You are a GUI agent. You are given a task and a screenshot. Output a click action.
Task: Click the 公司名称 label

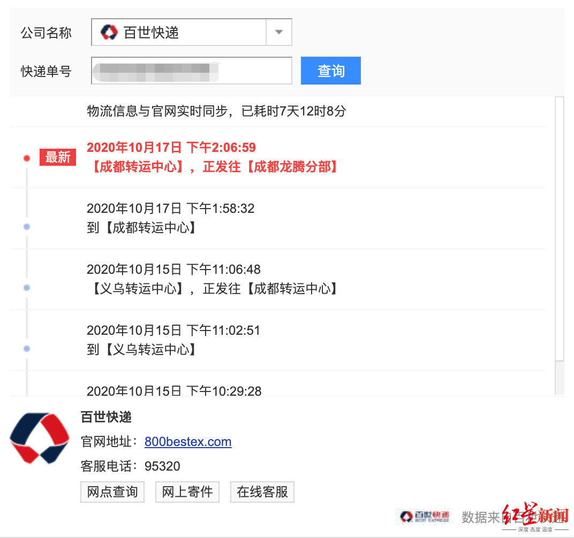(x=46, y=33)
